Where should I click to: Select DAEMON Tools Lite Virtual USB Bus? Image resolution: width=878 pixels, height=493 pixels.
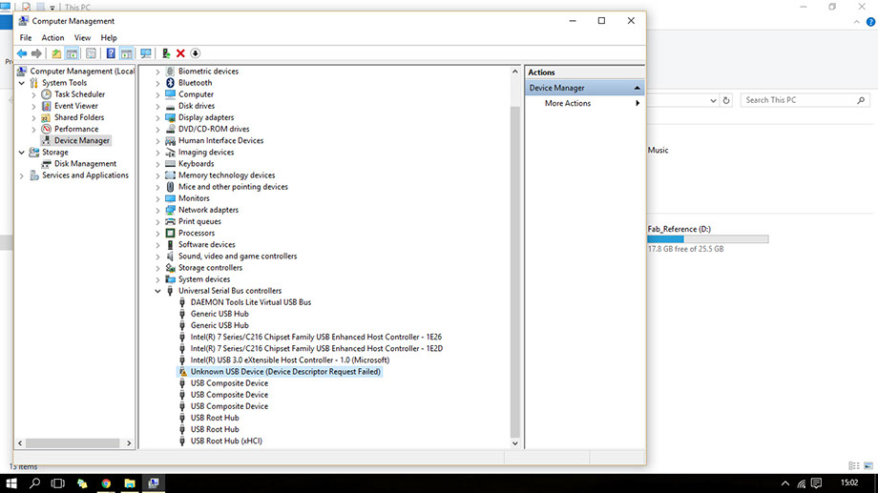click(250, 302)
